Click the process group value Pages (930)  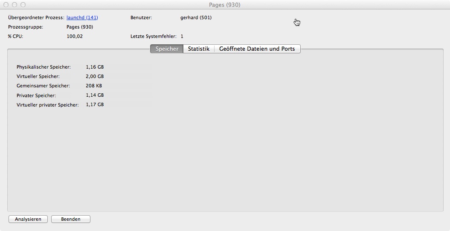pos(80,27)
